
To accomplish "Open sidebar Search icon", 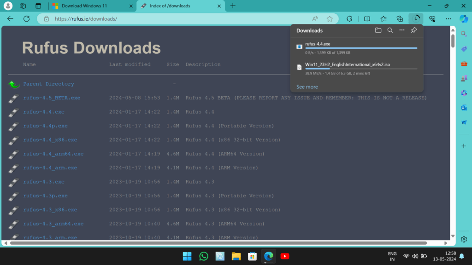I will pos(464,34).
